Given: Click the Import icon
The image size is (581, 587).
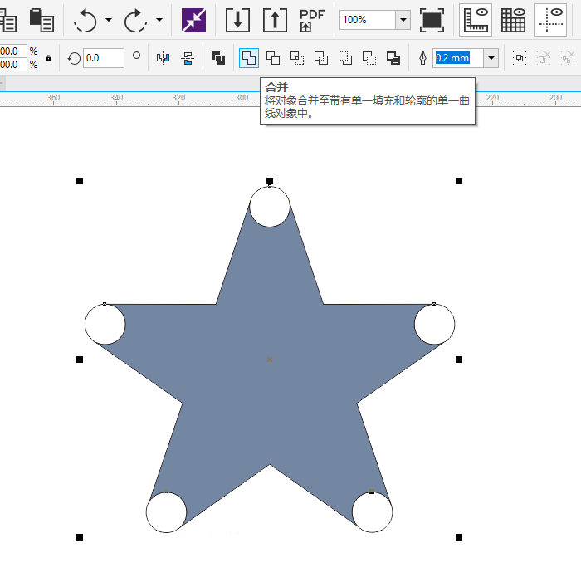Looking at the screenshot, I should 238,19.
